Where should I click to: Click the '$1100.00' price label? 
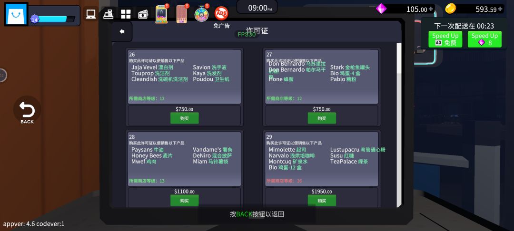pos(184,192)
